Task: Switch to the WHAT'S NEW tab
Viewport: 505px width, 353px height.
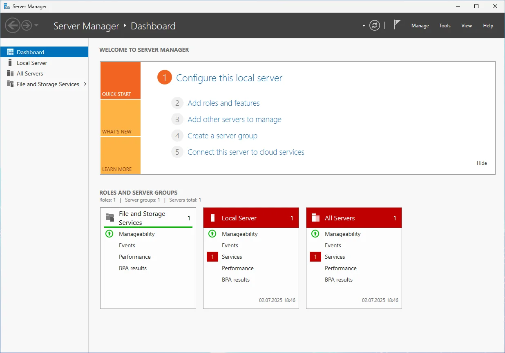Action: click(x=121, y=118)
